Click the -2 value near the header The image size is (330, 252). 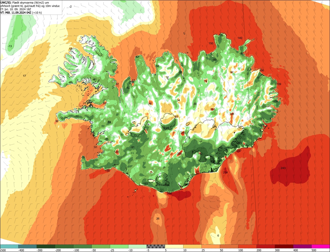[70, 6]
